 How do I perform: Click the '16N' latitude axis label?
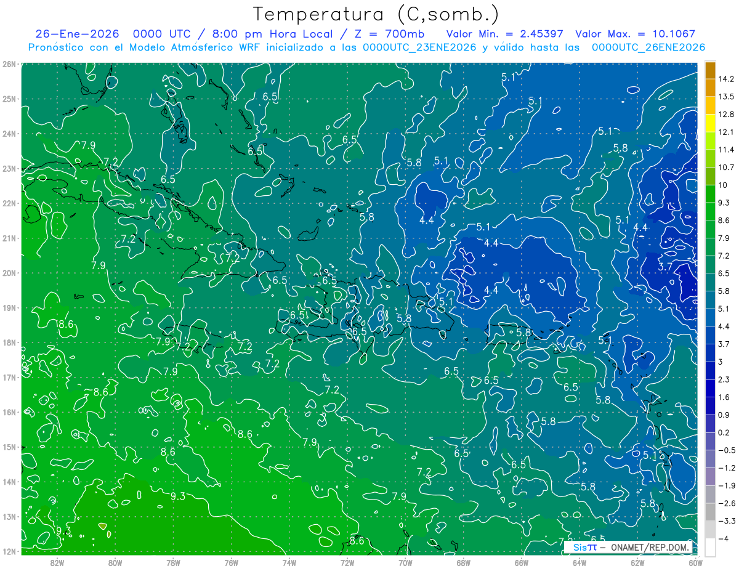(x=9, y=412)
